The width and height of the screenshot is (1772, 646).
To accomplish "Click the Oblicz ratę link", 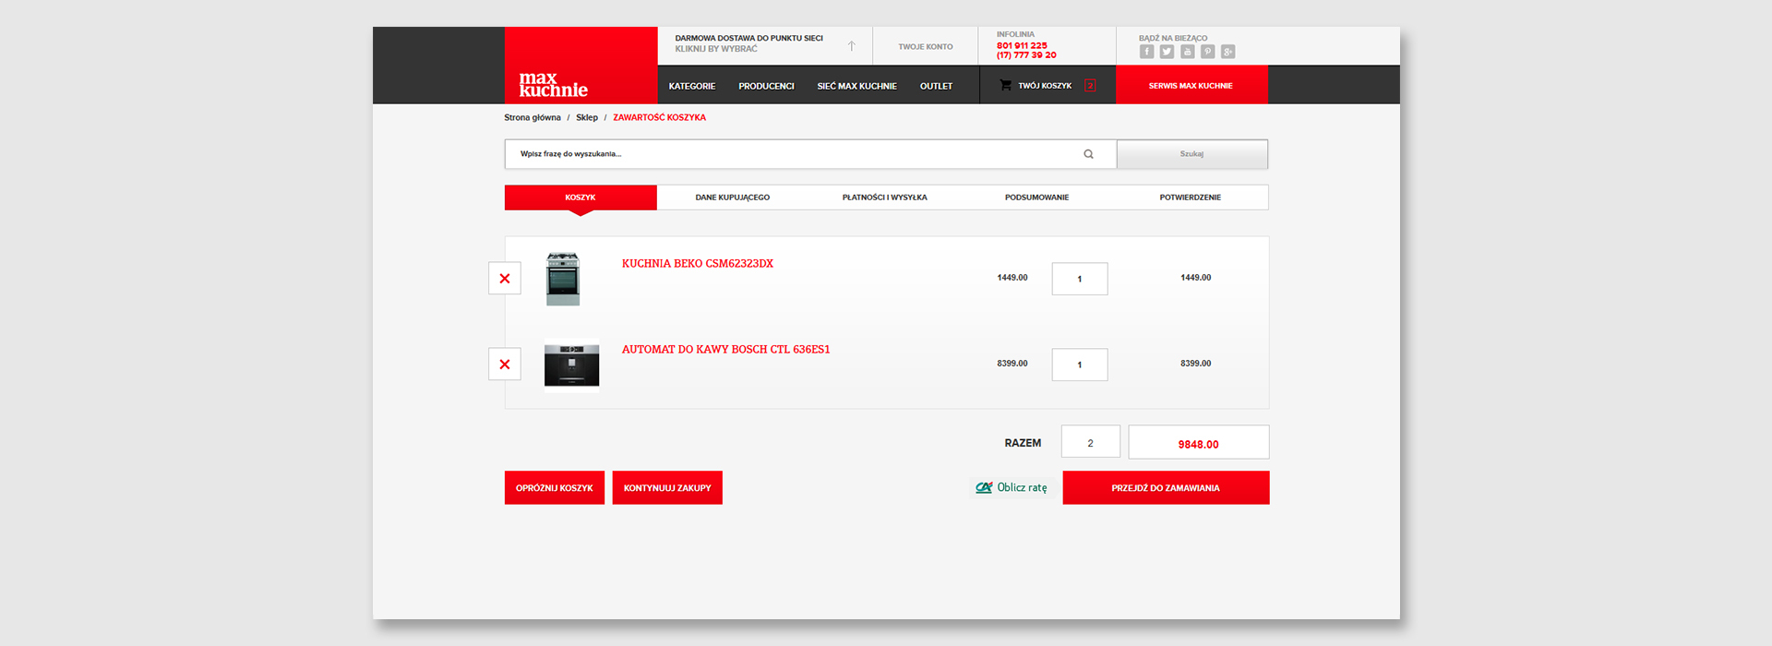I will pos(1022,487).
